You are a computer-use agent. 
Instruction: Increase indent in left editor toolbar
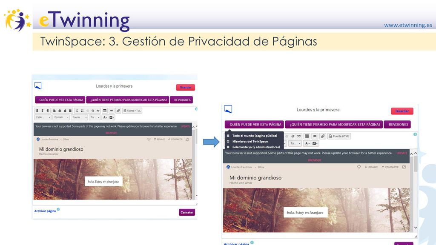[92, 111]
